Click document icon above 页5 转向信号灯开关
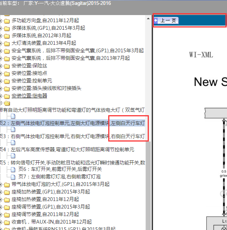Image resolution: width=227 pixels, height=230 pixels. click(x=13, y=156)
